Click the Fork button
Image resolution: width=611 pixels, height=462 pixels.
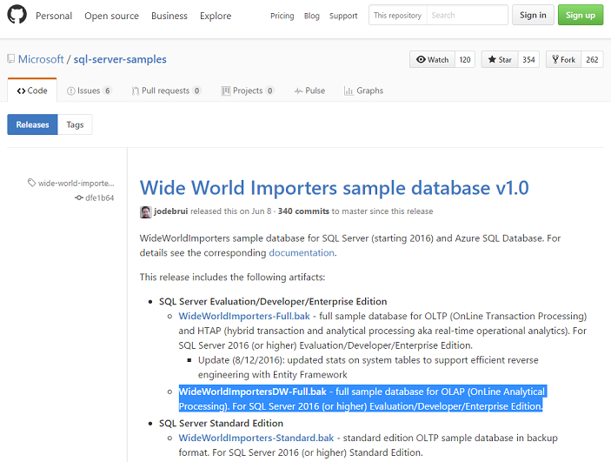pos(563,59)
